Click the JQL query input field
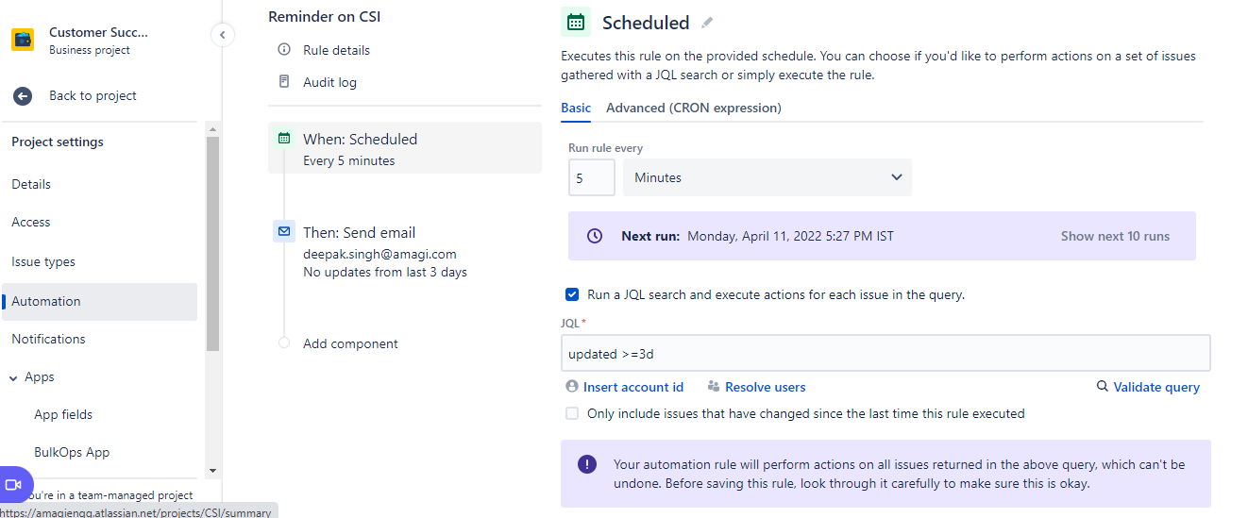1248x518 pixels. [x=885, y=353]
